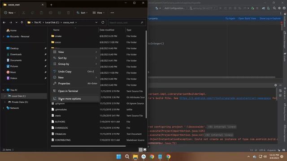Viewport: 287px width, 161px height.
Task: Hide the Android Studio Build panel
Action: click(280, 85)
